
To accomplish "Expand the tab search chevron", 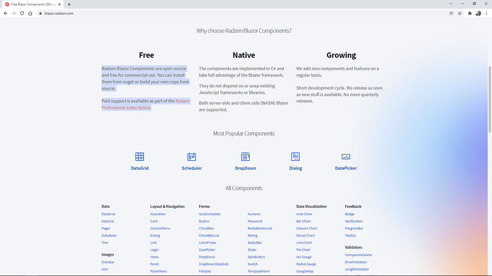I will pyautogui.click(x=451, y=4).
